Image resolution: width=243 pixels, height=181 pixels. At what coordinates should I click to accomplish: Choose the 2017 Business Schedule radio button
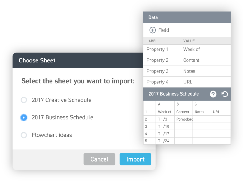[x=24, y=118]
